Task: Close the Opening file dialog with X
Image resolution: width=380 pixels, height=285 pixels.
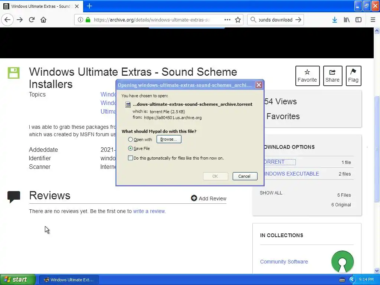Action: point(259,85)
